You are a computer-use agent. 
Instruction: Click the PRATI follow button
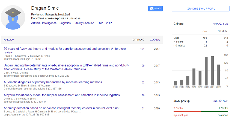pyautogui.click(x=155, y=8)
